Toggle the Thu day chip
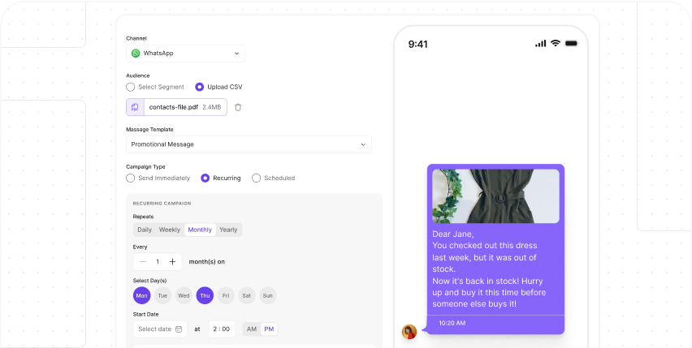 205,295
